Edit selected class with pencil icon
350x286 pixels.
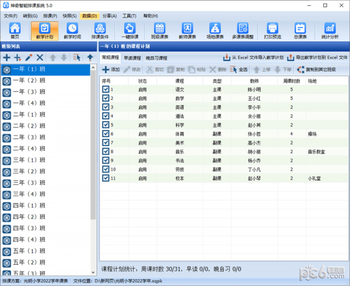click(x=29, y=58)
